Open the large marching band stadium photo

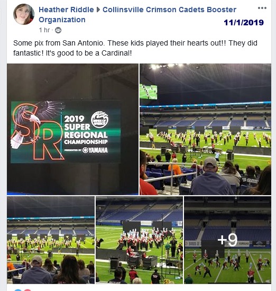click(x=205, y=129)
